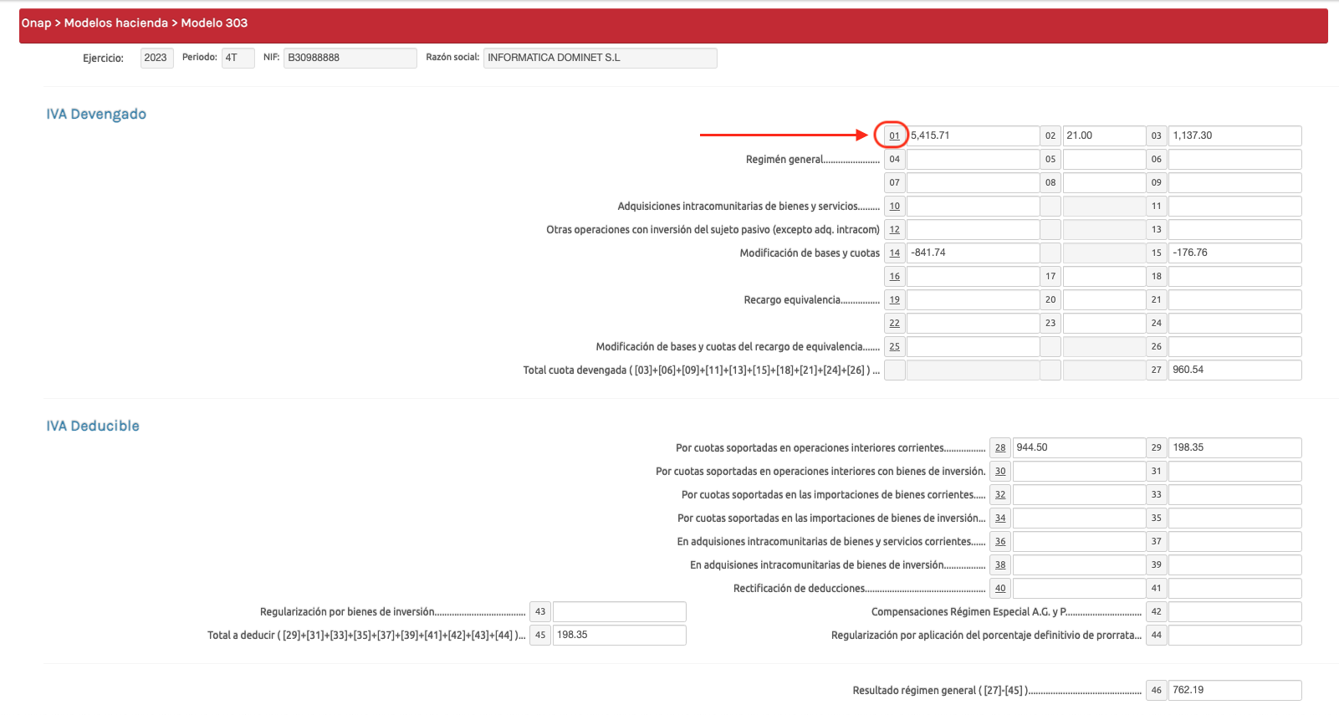
Task: Open the box 14 modification link
Action: 894,253
